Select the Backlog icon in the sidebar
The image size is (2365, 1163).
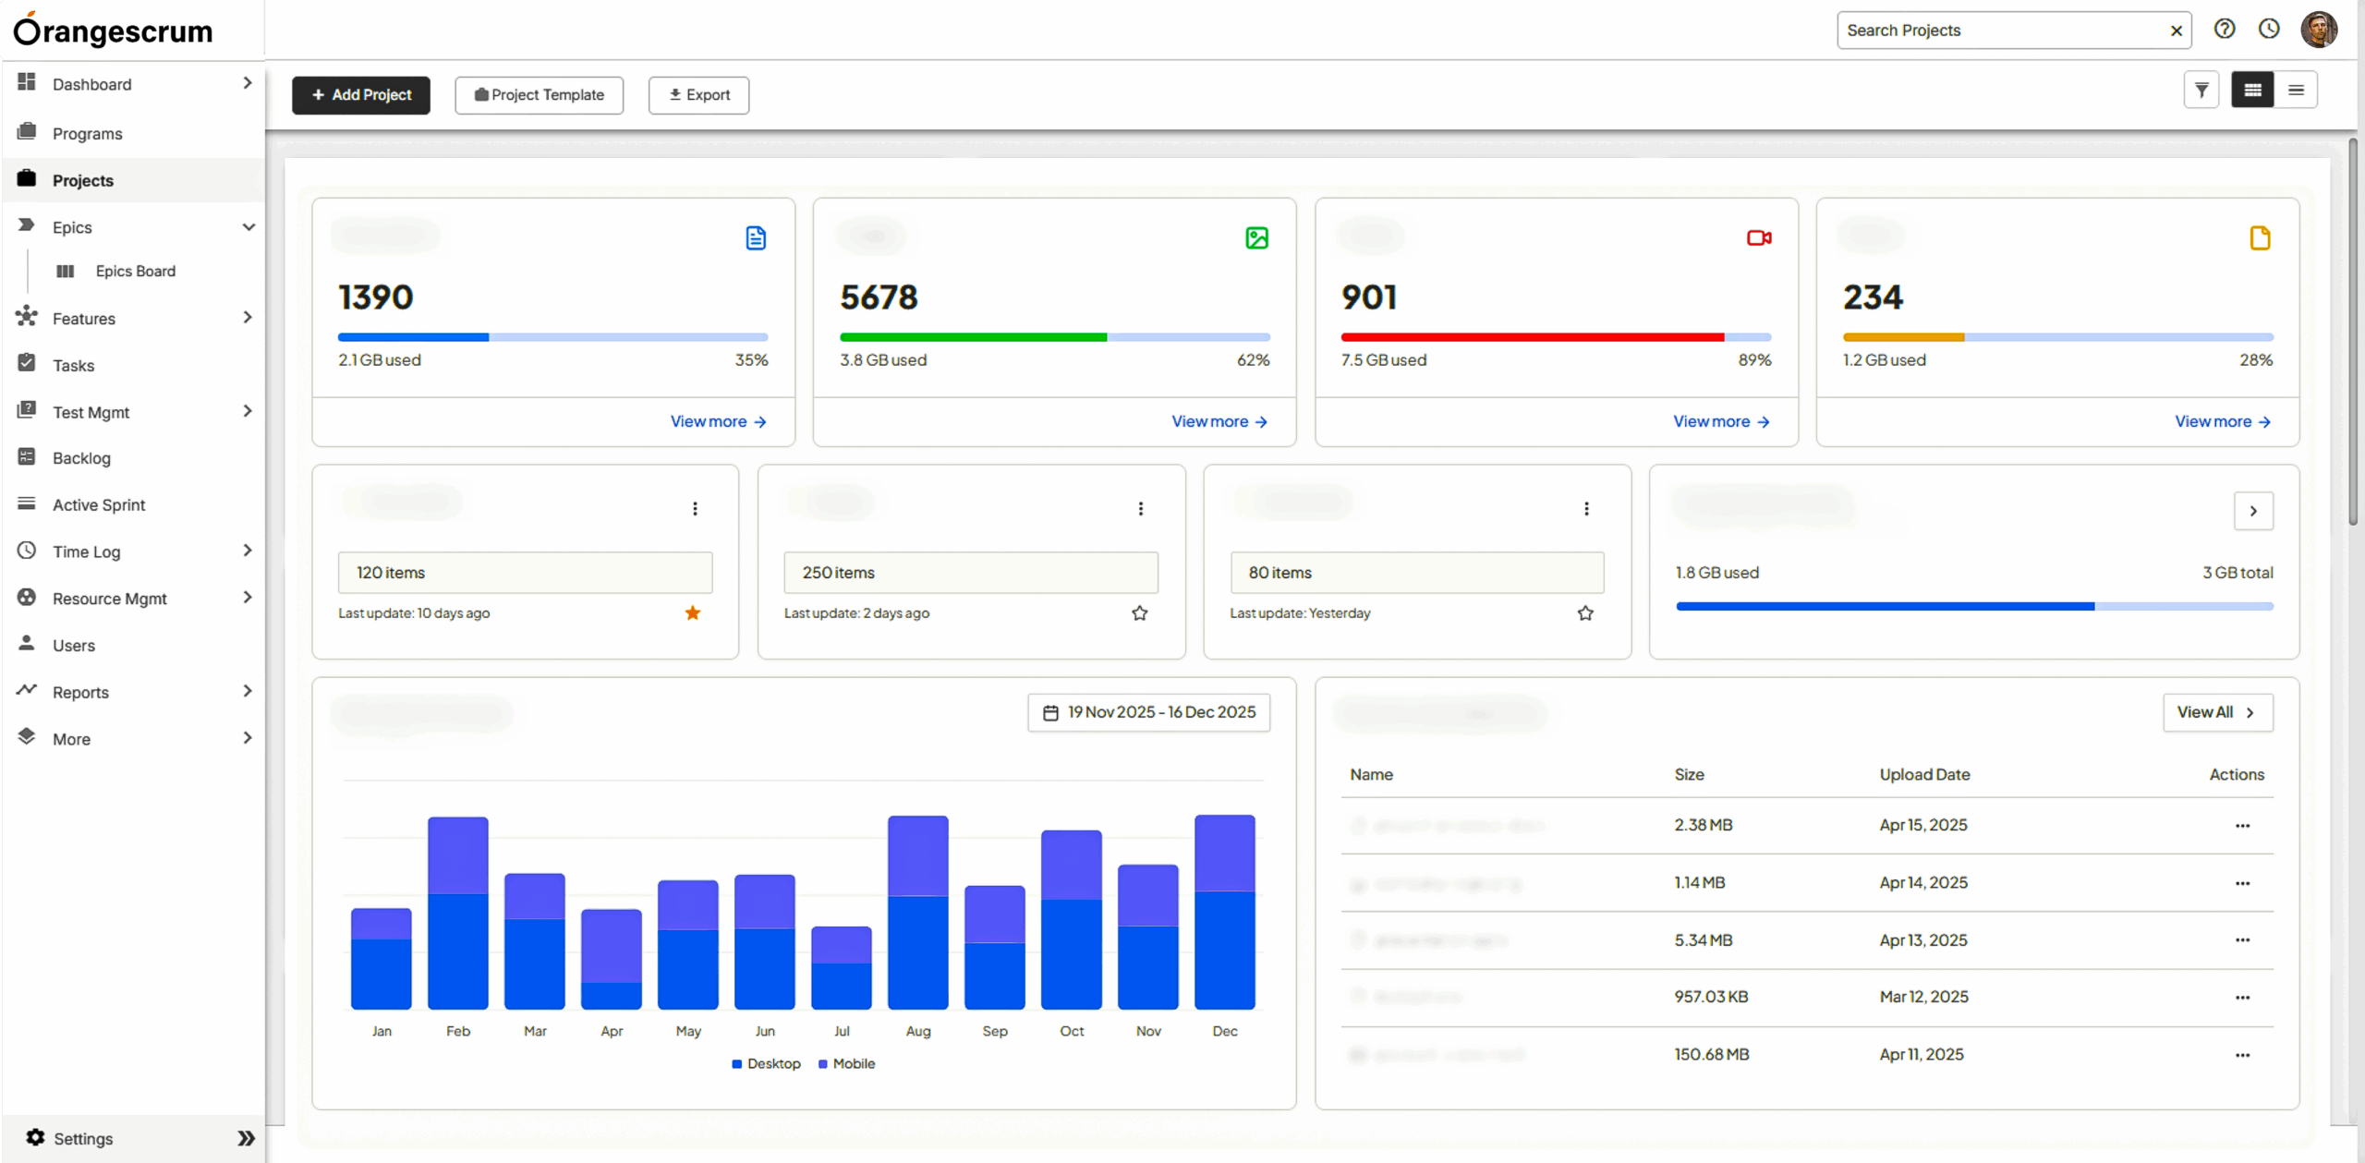tap(28, 457)
